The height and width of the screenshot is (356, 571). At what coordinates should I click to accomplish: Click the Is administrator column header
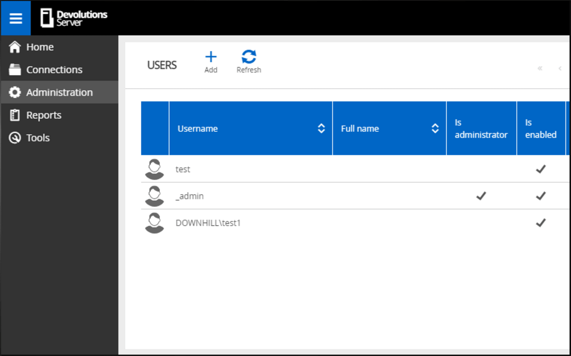pos(481,129)
